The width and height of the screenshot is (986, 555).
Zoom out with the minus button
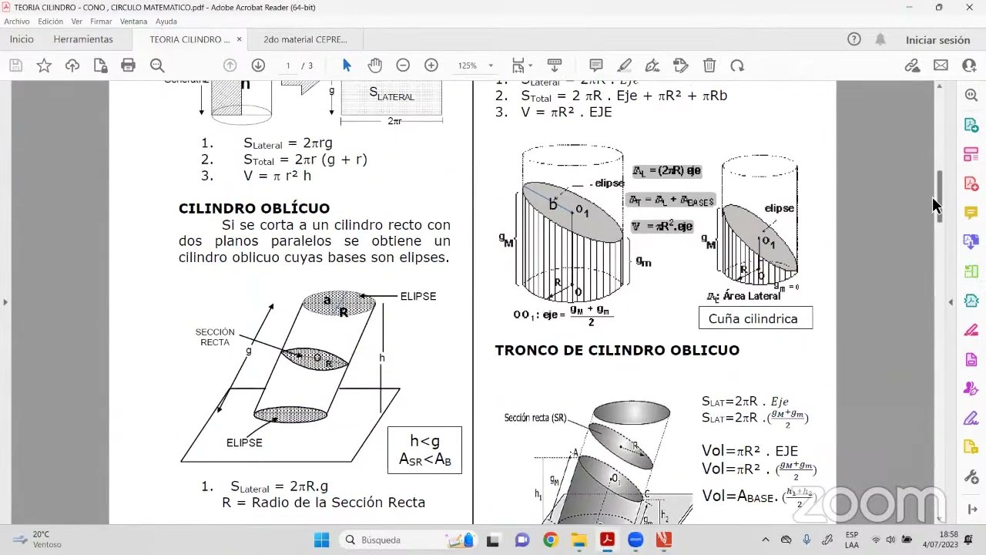click(x=403, y=66)
